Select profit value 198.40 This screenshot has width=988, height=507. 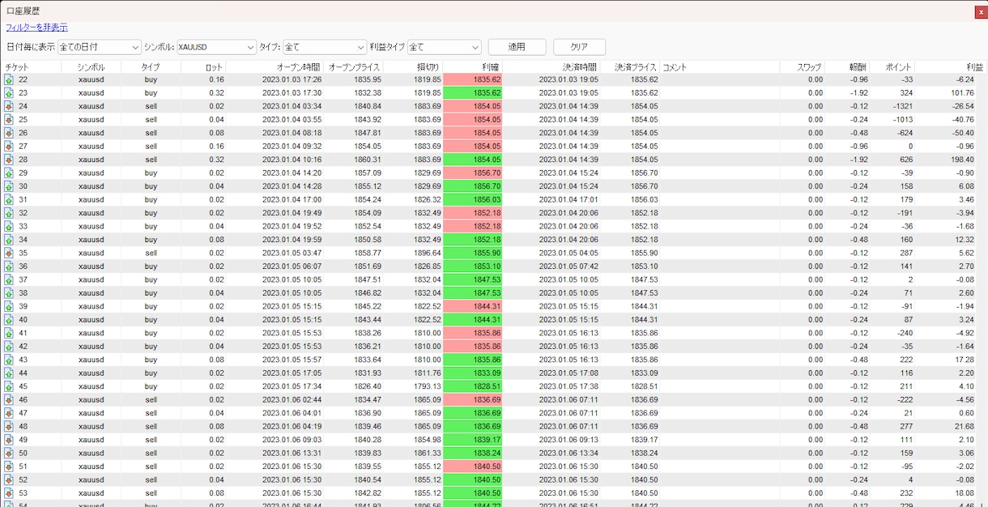tap(960, 160)
